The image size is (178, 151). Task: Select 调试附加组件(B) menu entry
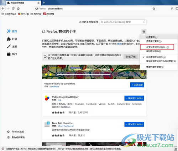point(159,51)
